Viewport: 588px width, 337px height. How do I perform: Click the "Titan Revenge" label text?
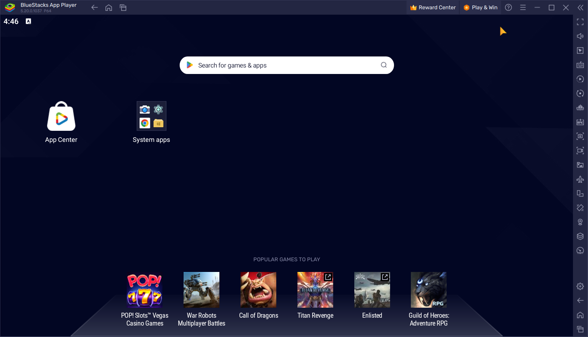point(315,316)
